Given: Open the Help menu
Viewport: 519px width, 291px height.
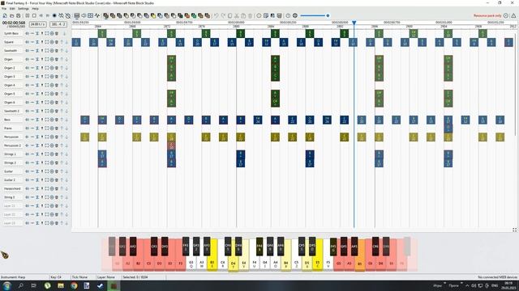Looking at the screenshot, I should point(35,9).
